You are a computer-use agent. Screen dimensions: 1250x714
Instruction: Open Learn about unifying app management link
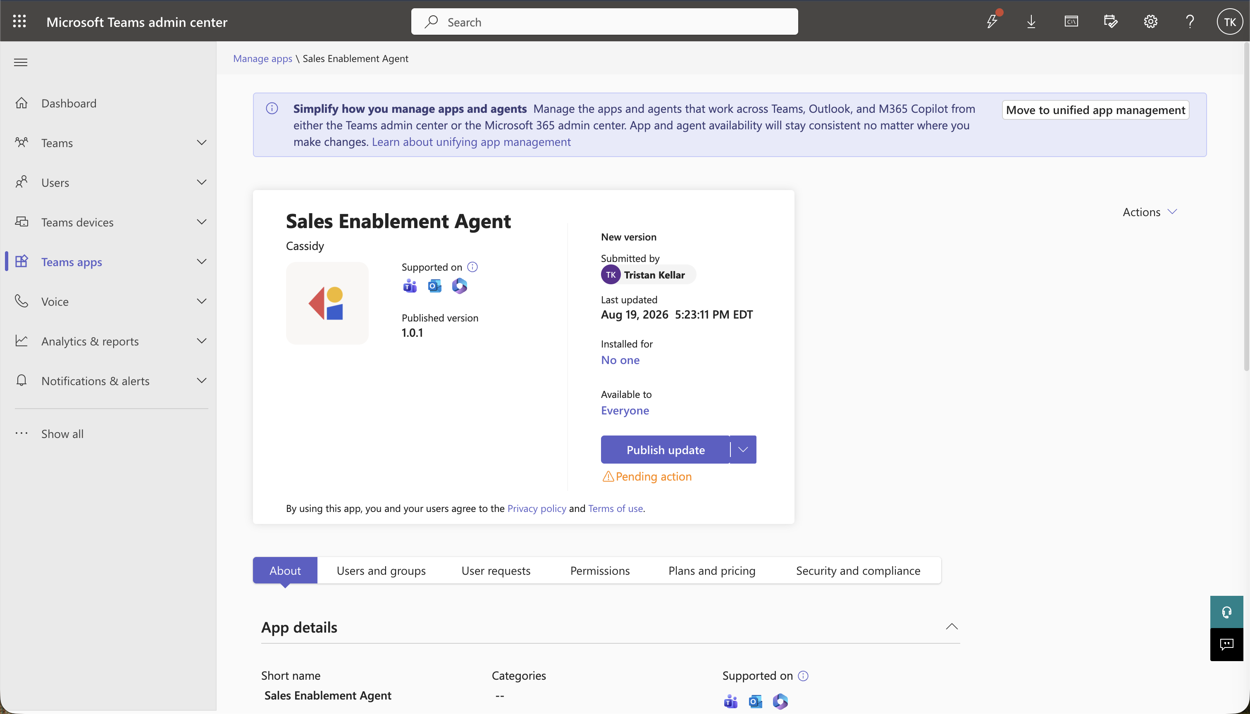click(471, 142)
